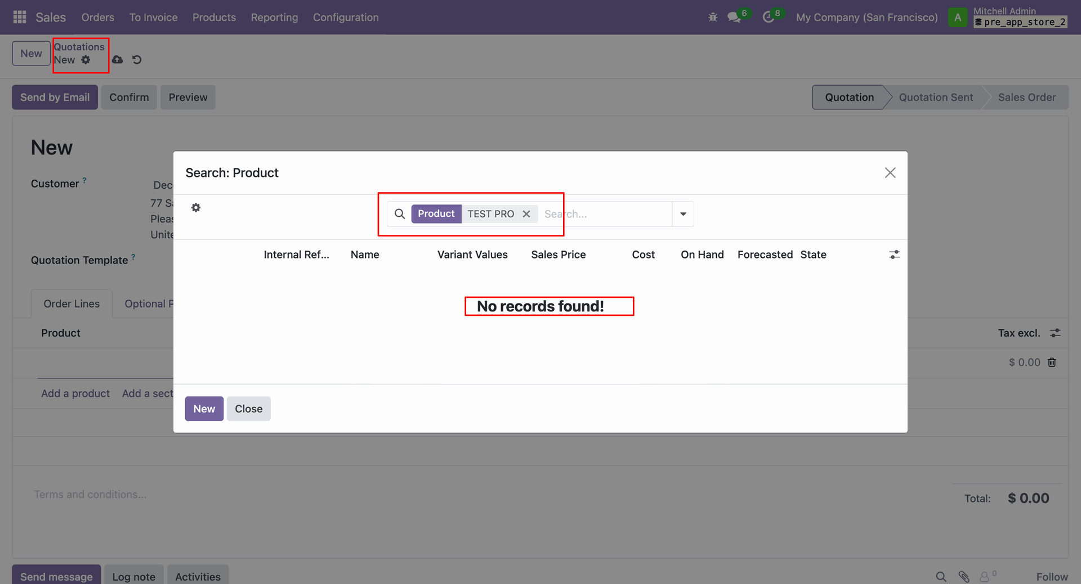This screenshot has width=1081, height=584.
Task: Remove the TEST PRO search filter
Action: click(x=526, y=214)
